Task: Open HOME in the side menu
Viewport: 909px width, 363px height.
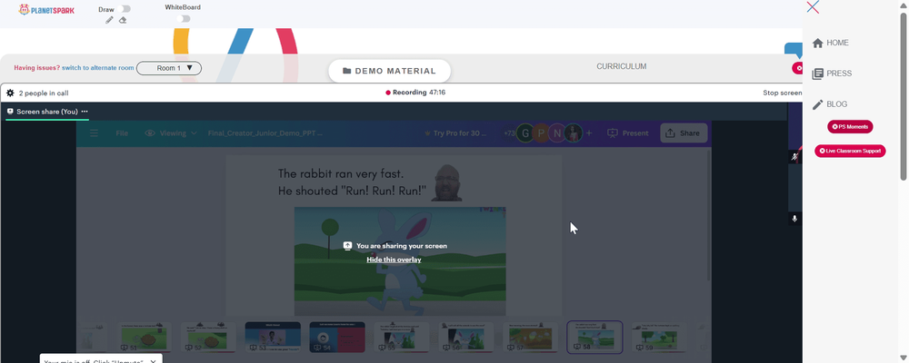Action: click(x=837, y=43)
